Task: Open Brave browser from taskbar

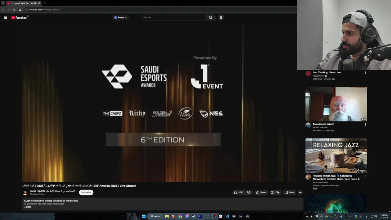Action: (x=174, y=216)
